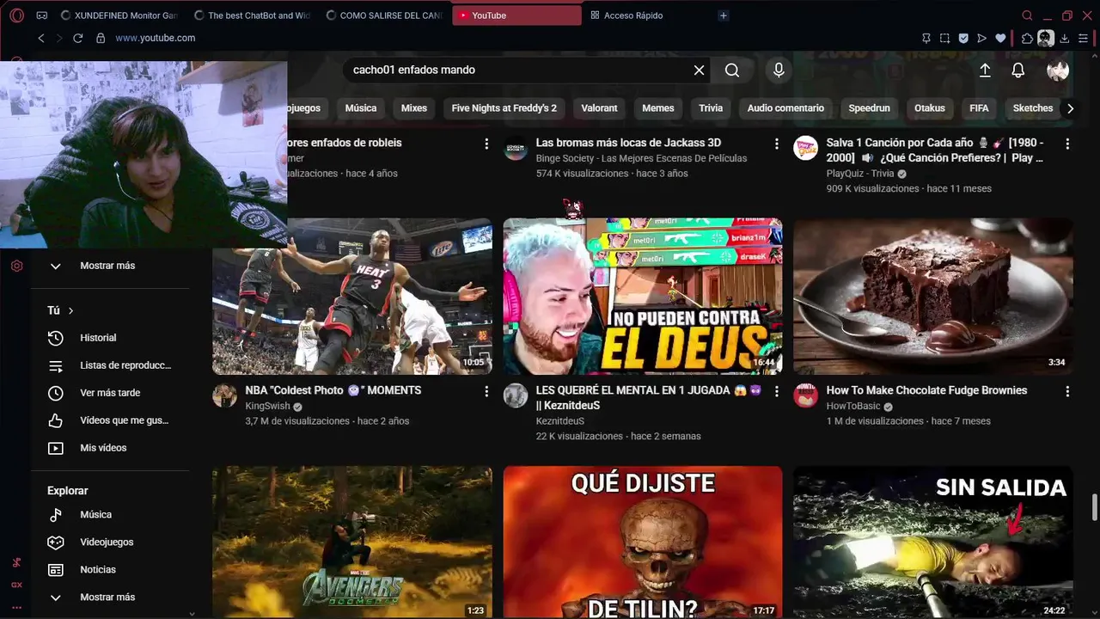
Task: Filter results by Música chip
Action: tap(361, 108)
